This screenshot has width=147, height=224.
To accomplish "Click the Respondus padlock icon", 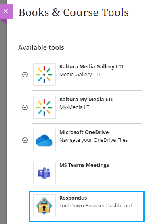I will click(44, 206).
